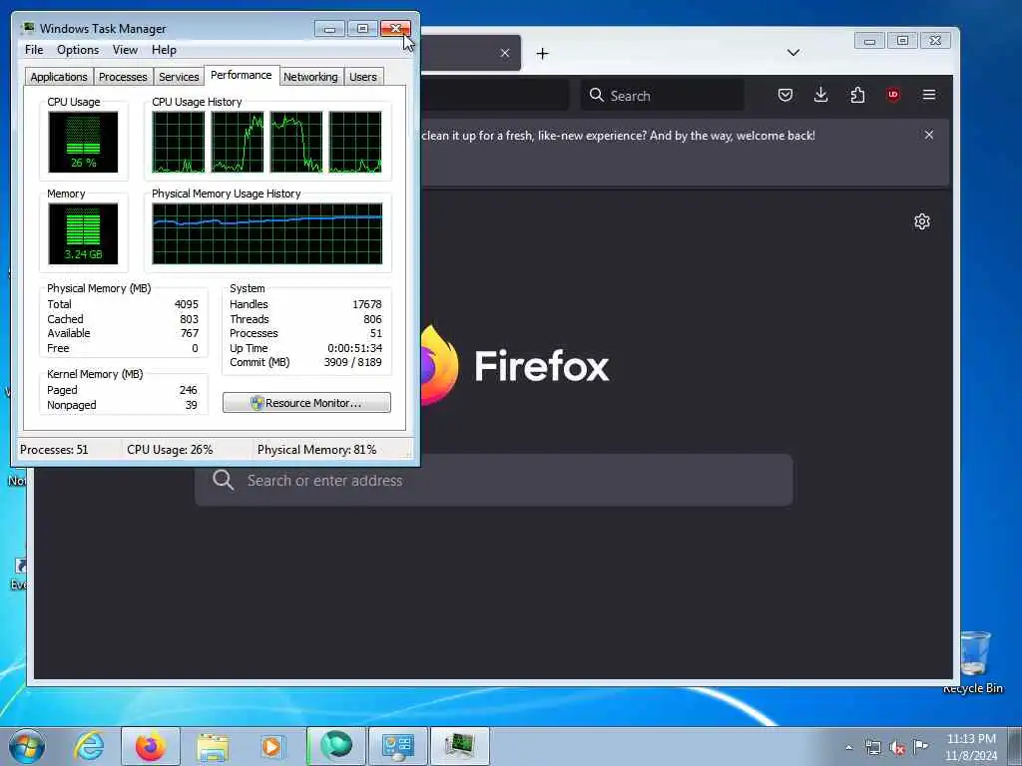Click the magnifier icon in the new tab search box
The image size is (1022, 766).
pos(223,480)
